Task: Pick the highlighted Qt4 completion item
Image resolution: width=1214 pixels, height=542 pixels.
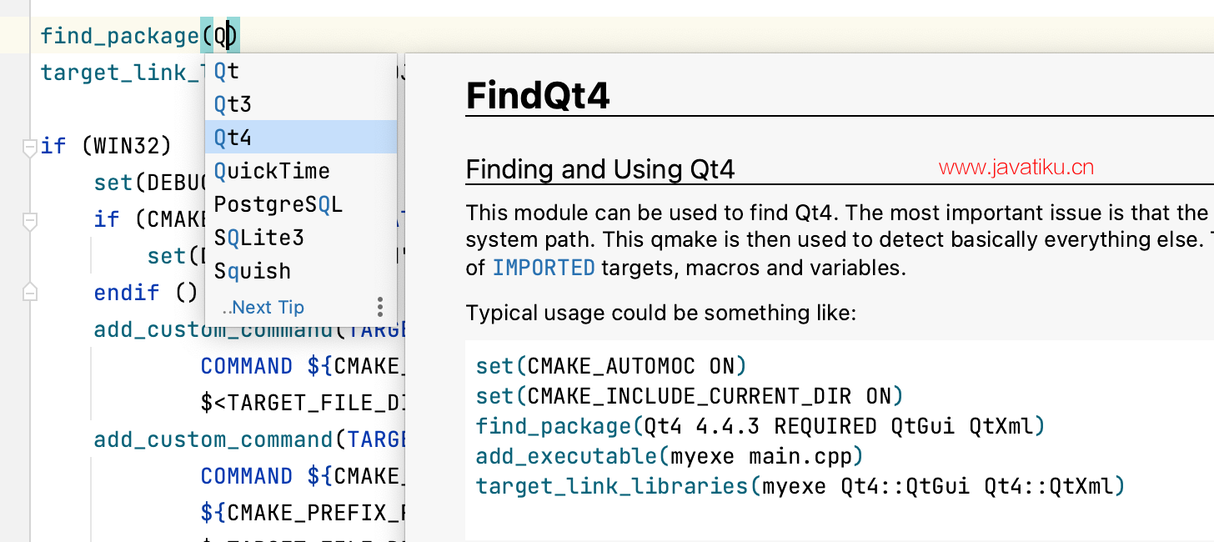Action: pyautogui.click(x=301, y=137)
